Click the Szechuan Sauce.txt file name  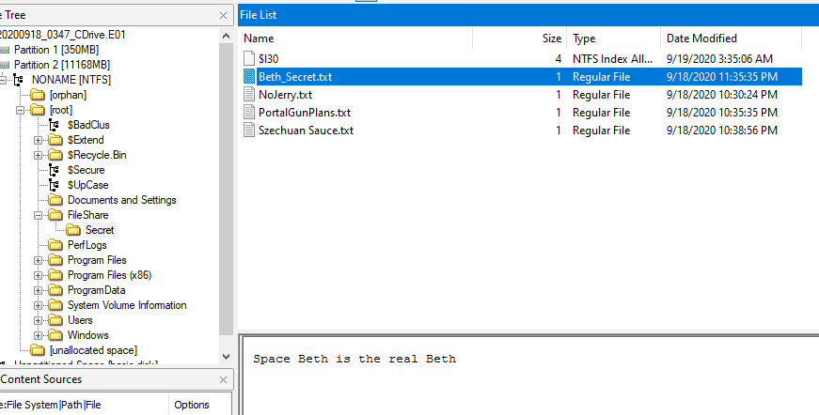(x=306, y=131)
